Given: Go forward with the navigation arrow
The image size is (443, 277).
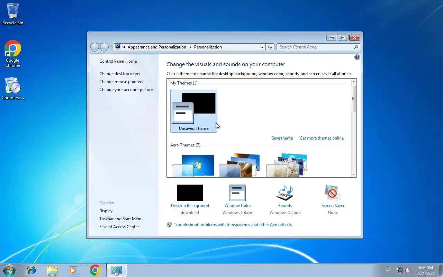Looking at the screenshot, I should pyautogui.click(x=104, y=47).
